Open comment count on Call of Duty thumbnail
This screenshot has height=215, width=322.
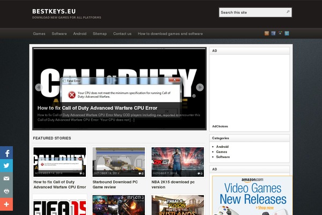tap(82, 174)
